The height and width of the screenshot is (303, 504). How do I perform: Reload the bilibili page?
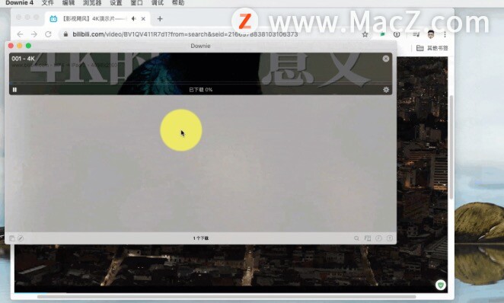pos(48,34)
